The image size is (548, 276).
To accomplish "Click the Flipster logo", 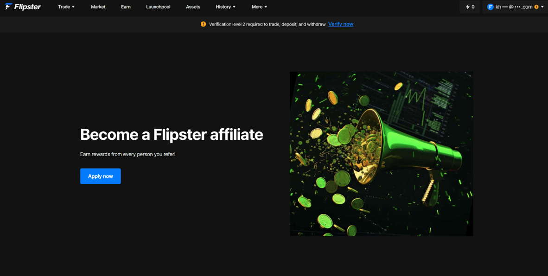I will [23, 6].
